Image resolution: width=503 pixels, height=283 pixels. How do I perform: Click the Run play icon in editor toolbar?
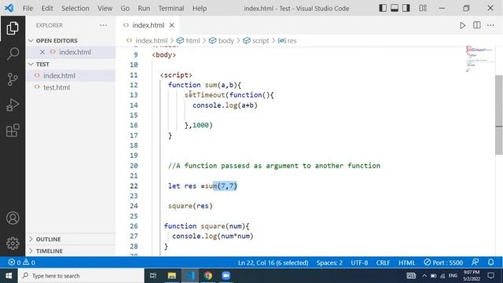tap(462, 25)
